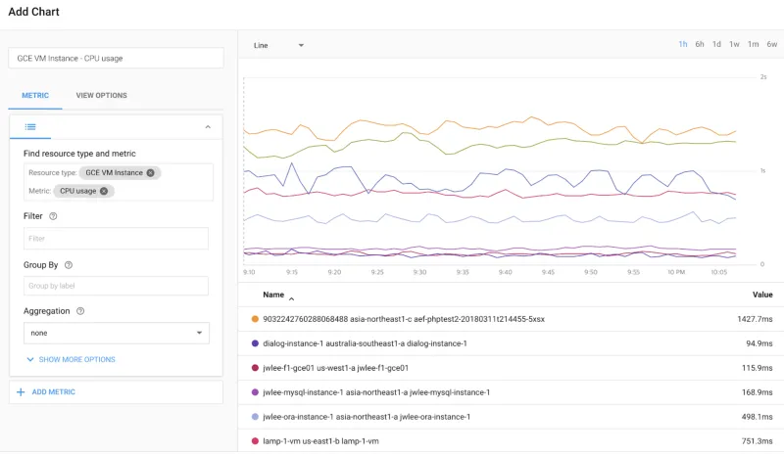Click the purple swatch for jwlee-mysql-instance-1
784x455 pixels.
click(x=255, y=392)
